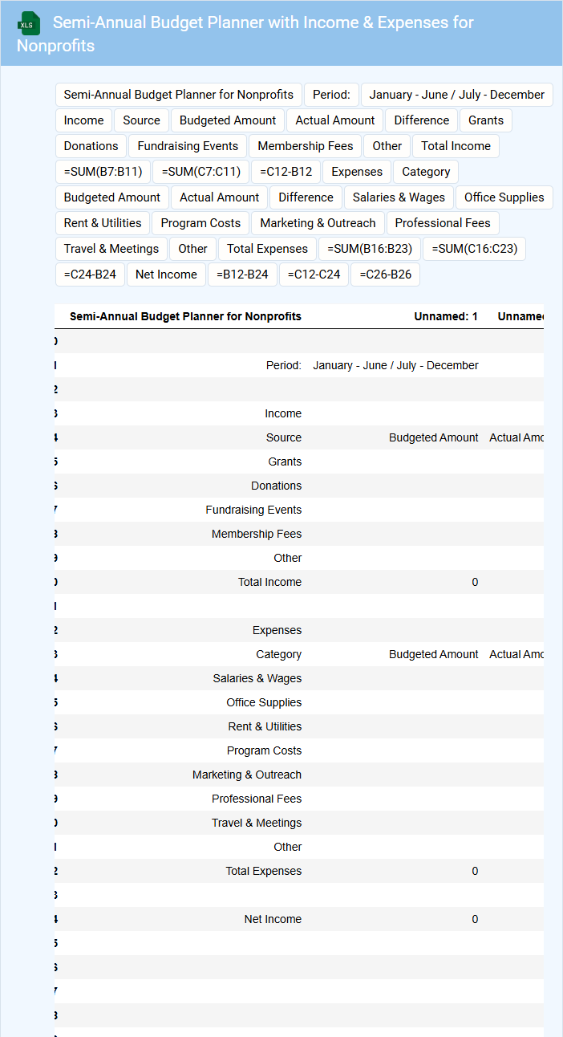Select the 'Net Income' table cell

[273, 919]
